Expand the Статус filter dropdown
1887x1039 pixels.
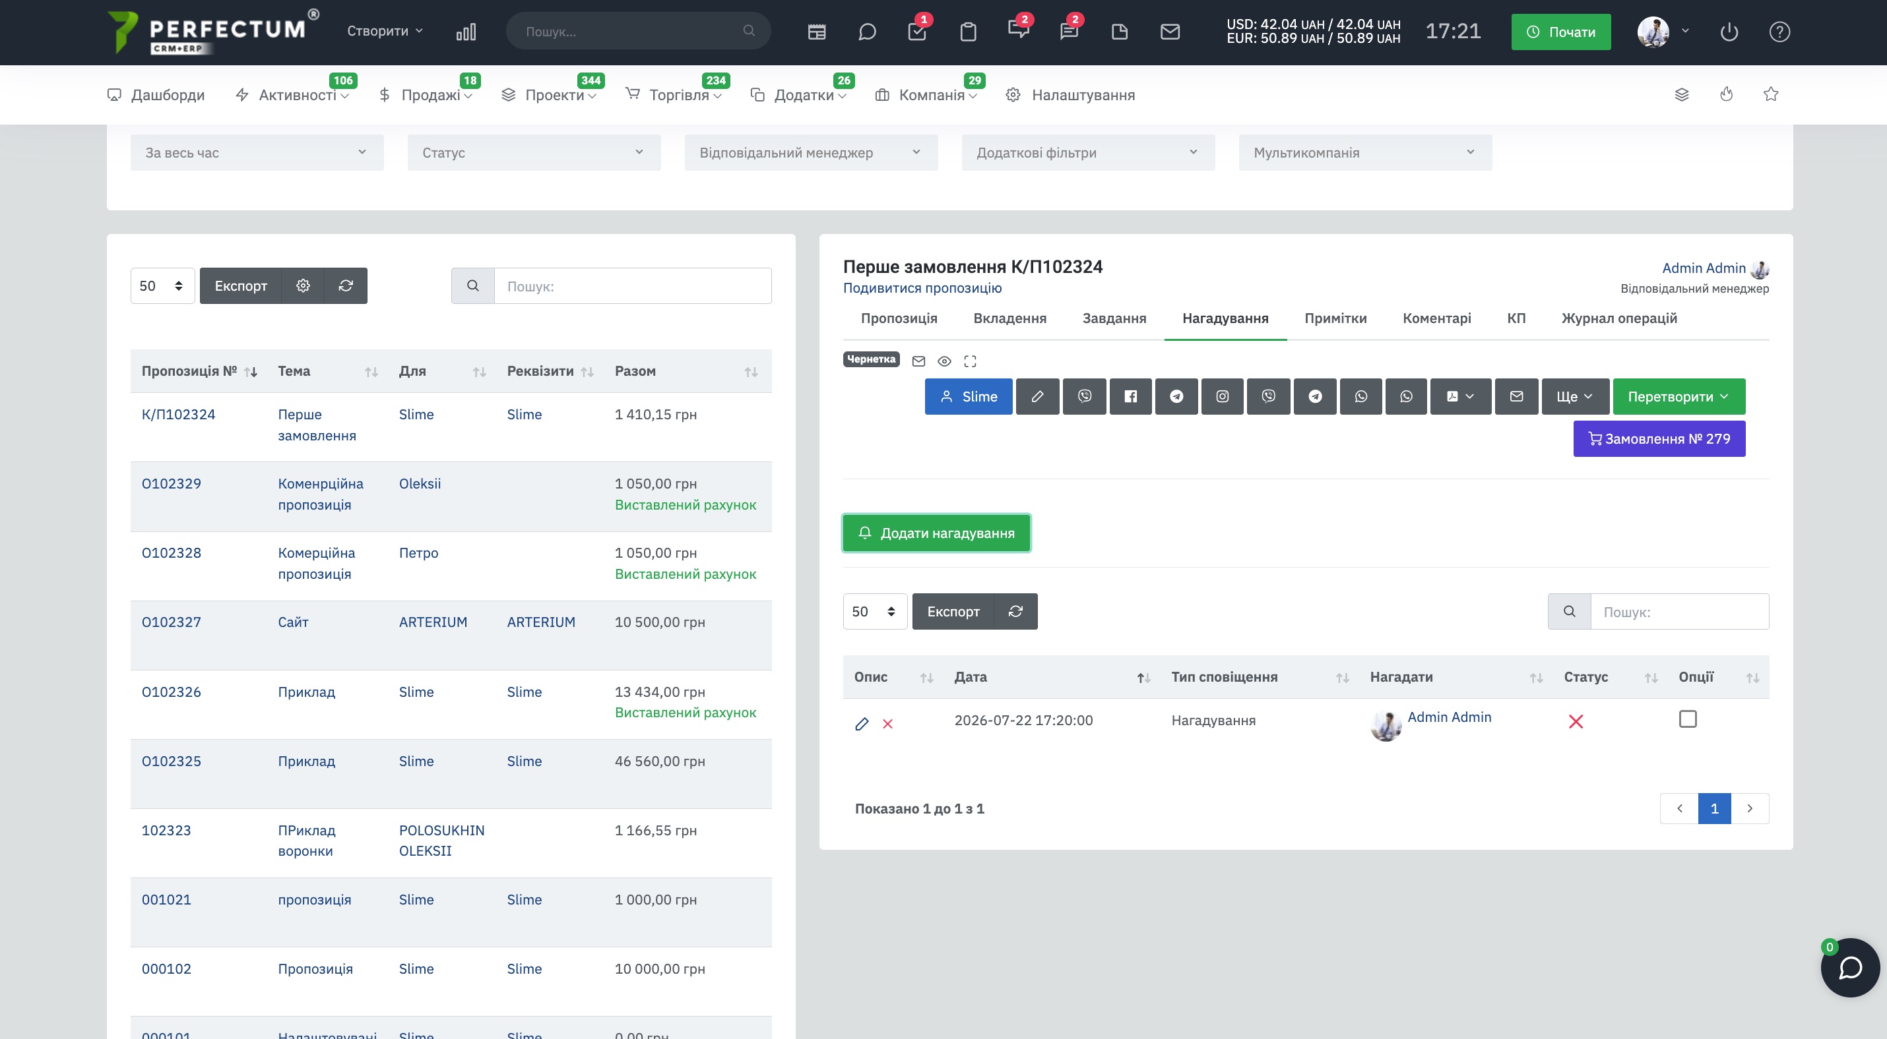click(x=534, y=152)
